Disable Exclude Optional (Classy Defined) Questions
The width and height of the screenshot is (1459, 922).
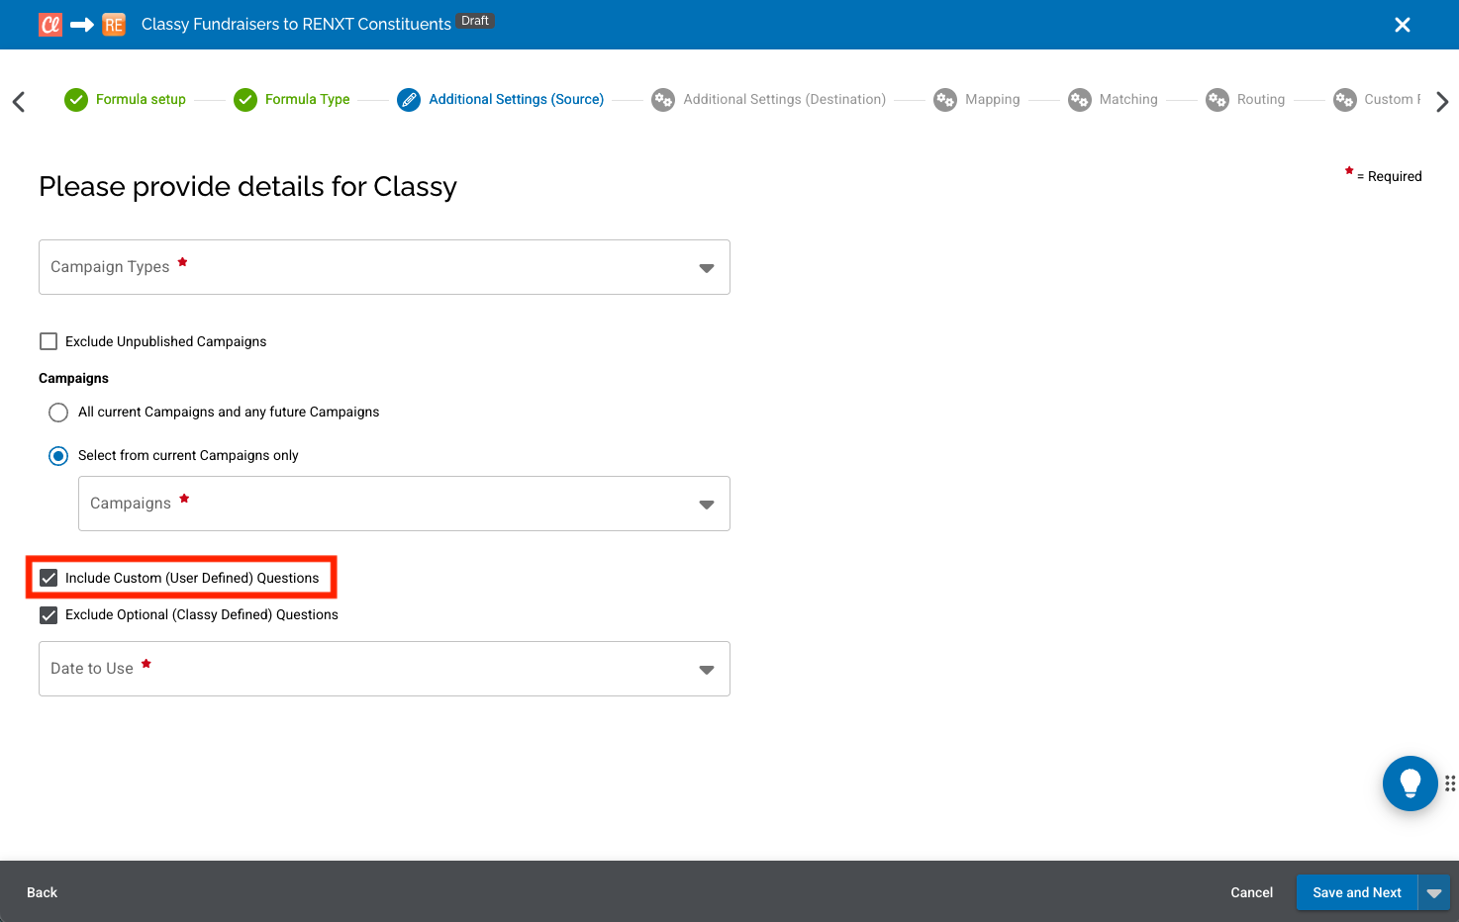[49, 614]
